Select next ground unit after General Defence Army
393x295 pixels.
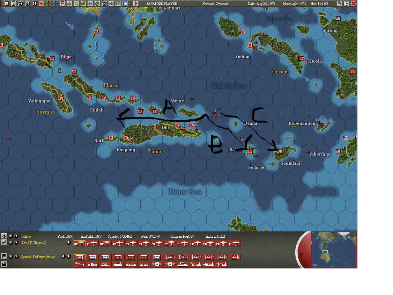16,257
